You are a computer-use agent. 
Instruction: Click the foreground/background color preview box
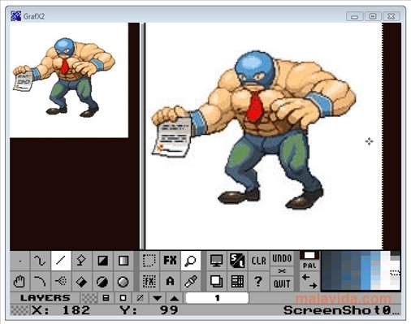coord(309,256)
